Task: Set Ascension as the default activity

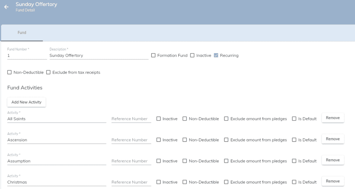Action: (294, 140)
